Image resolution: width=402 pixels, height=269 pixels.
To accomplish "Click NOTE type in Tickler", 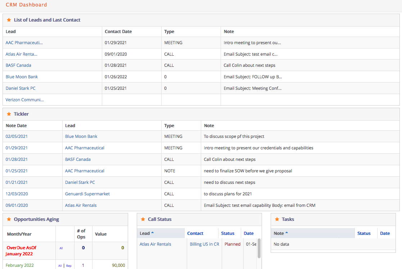I will pyautogui.click(x=170, y=171).
